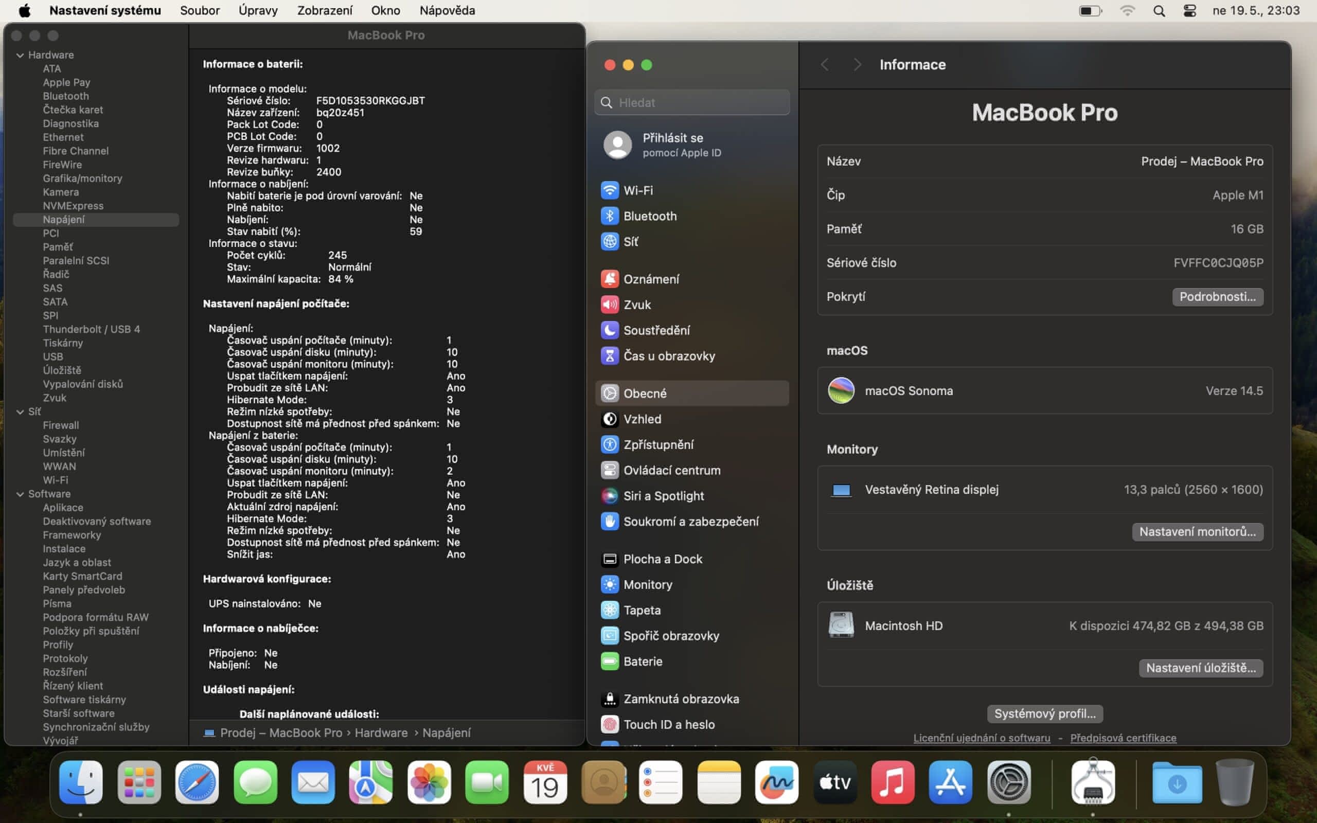Click Spotlight search icon in menu bar
Screen dimensions: 1317x823
[1159, 11]
